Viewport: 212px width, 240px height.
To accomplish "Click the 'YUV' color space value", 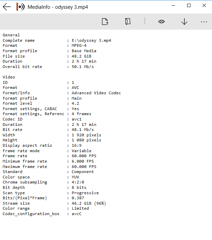I will point(75,177).
